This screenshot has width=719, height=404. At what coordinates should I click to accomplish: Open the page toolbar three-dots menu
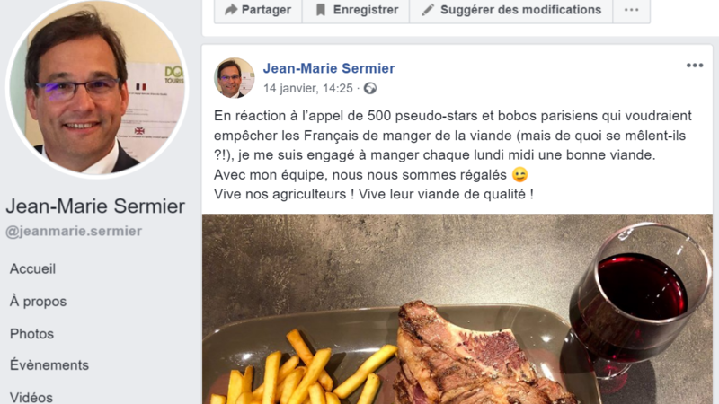(632, 10)
